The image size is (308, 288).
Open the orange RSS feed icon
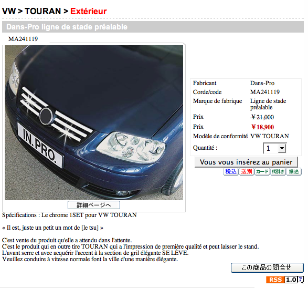point(275,280)
